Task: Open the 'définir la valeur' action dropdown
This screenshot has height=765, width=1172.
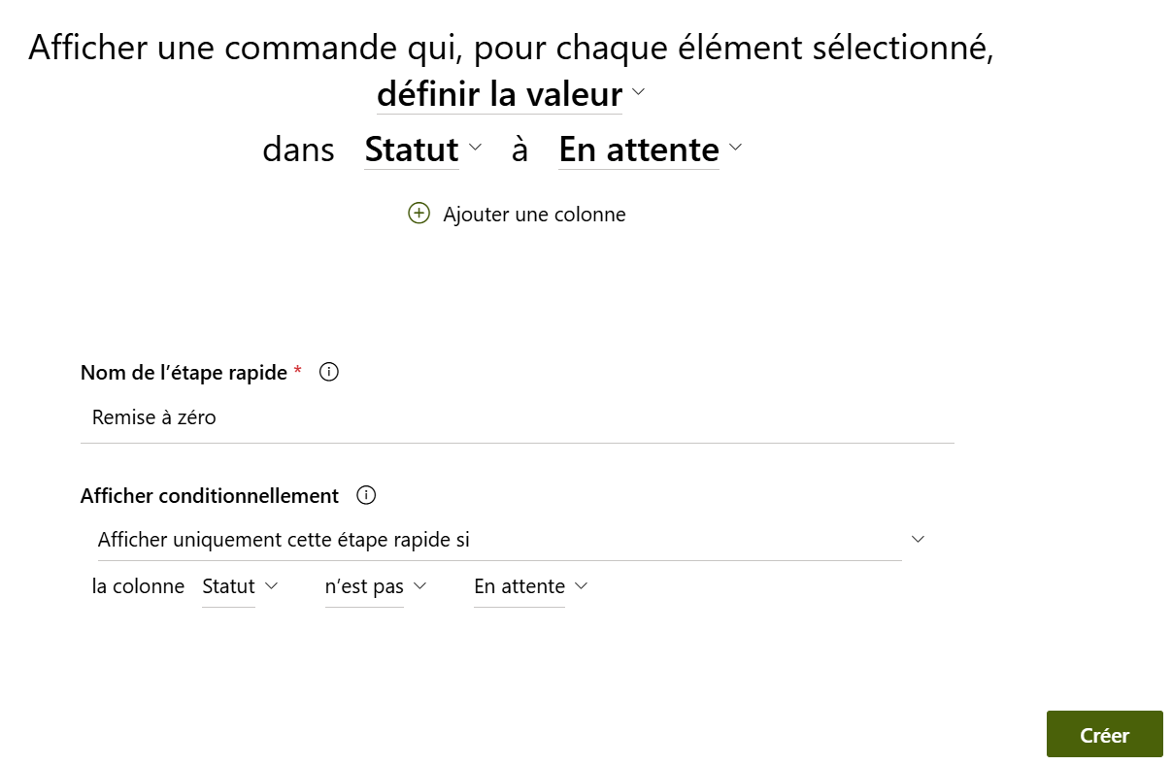Action: point(499,95)
